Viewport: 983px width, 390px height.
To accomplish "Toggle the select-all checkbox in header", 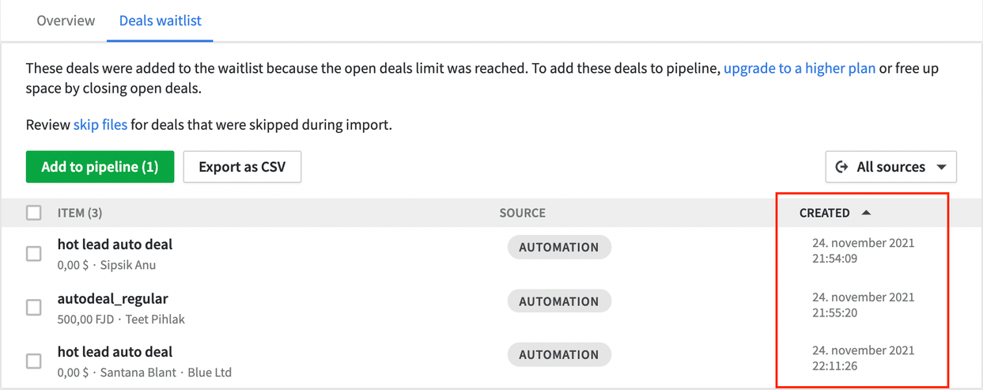I will click(34, 213).
